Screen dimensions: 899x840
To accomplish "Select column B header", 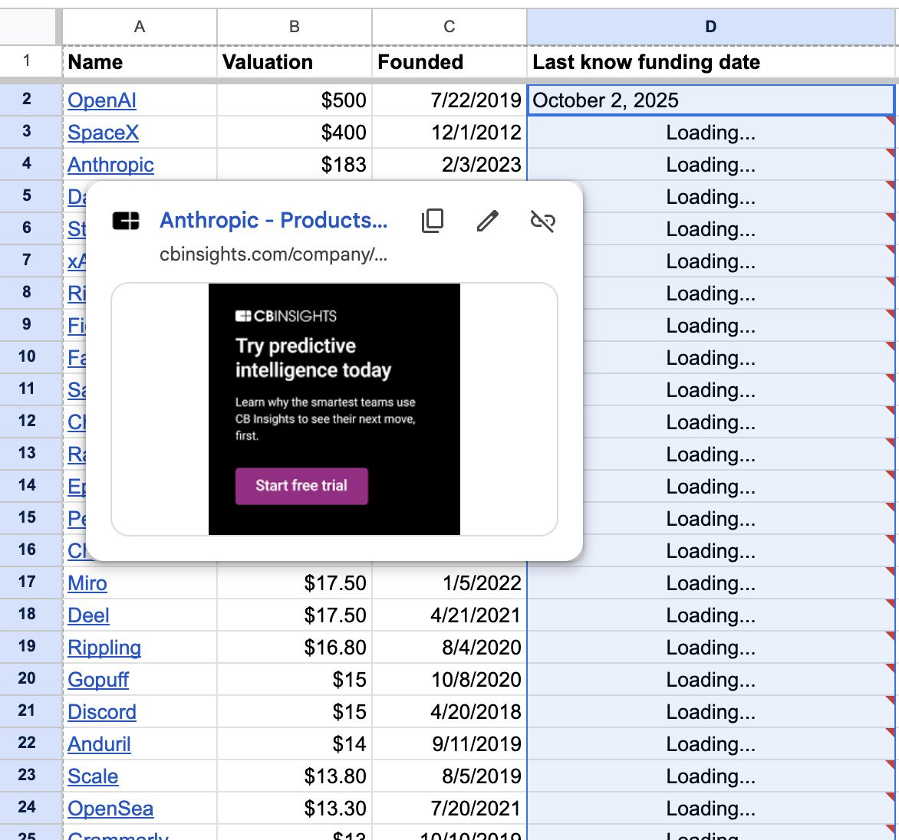I will [294, 26].
